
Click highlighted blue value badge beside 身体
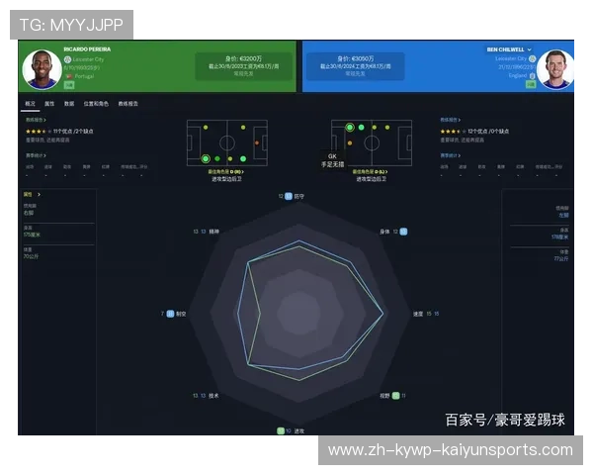pos(403,232)
